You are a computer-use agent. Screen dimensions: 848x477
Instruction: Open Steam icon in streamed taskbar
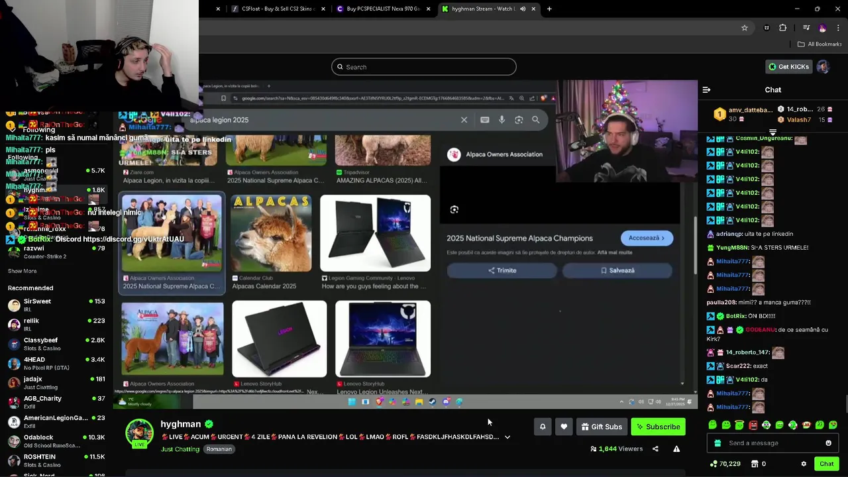point(432,401)
